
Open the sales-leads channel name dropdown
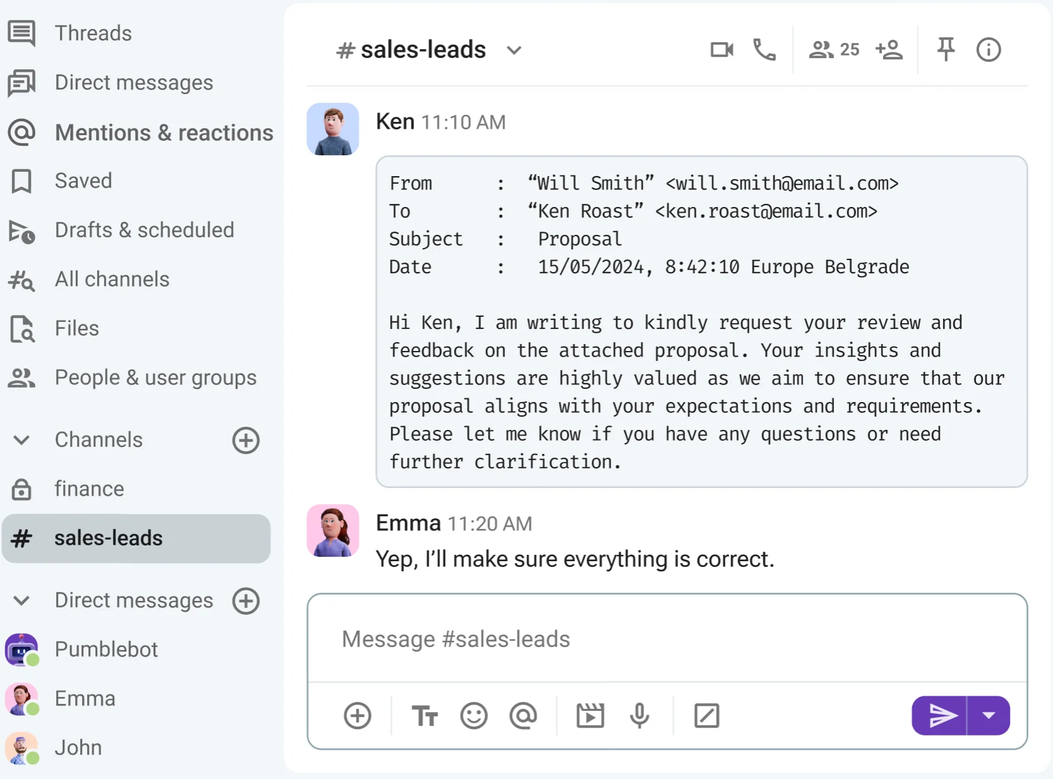[514, 51]
